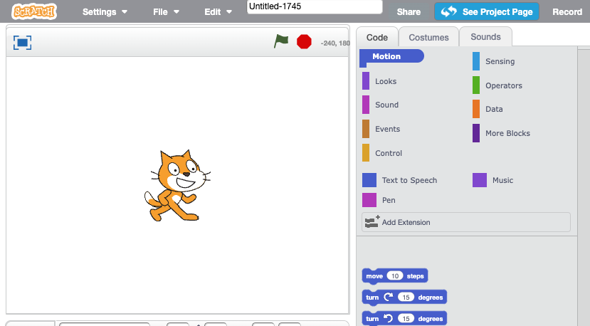
Task: Select the Sensing block category
Action: coord(494,61)
